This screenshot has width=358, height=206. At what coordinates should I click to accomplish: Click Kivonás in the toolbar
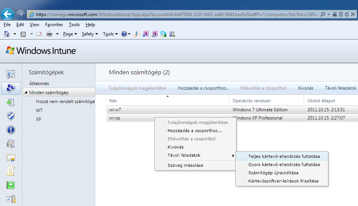(x=306, y=88)
